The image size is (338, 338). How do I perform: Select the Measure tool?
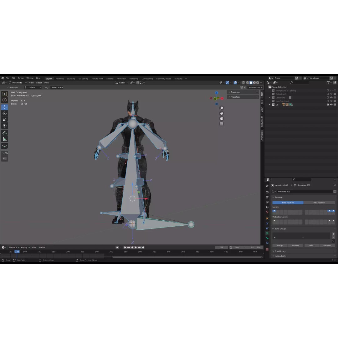[x=4, y=139]
